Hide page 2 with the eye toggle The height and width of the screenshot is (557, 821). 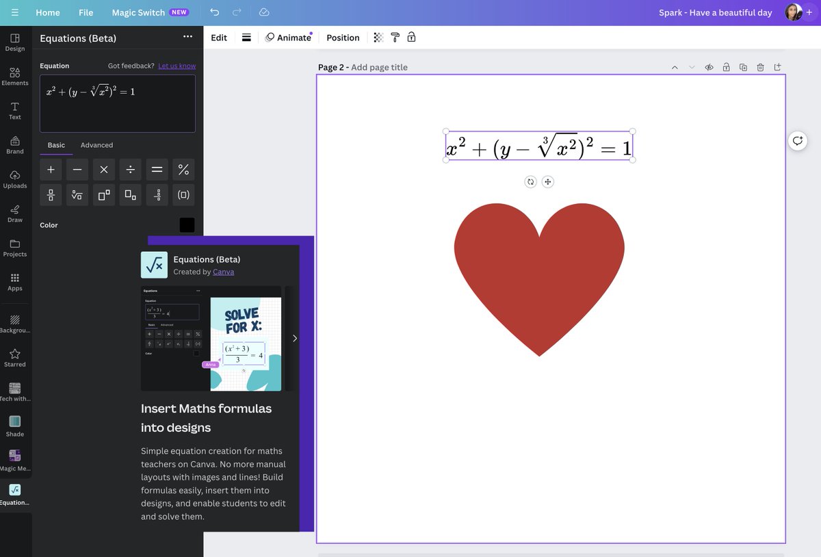[x=708, y=66]
